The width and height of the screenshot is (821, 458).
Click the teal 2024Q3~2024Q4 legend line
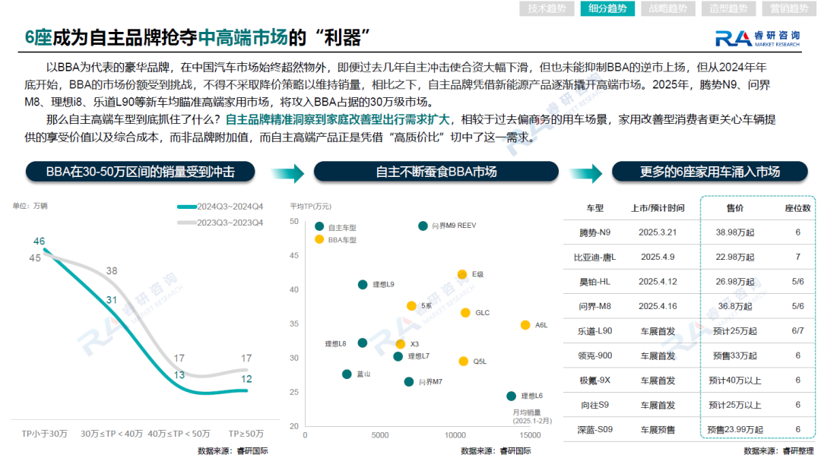[x=187, y=207]
